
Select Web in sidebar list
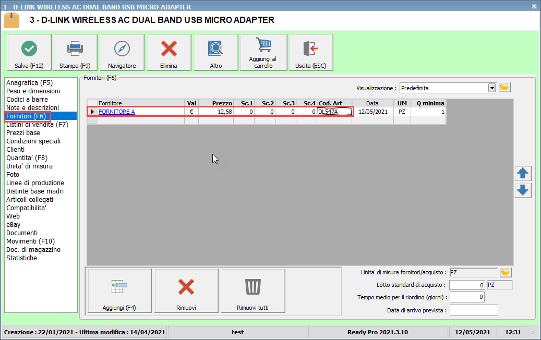[13, 216]
